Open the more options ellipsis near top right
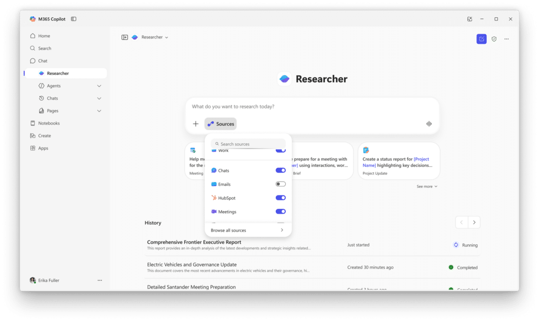The width and height of the screenshot is (539, 319). tap(506, 38)
